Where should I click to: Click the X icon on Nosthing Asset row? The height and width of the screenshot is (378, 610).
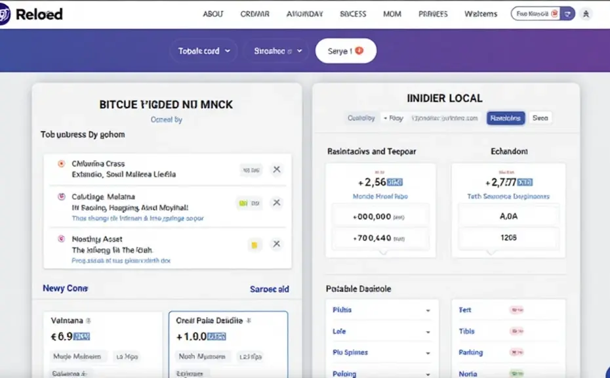point(277,244)
